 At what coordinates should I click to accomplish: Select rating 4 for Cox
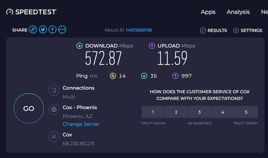[223, 112]
